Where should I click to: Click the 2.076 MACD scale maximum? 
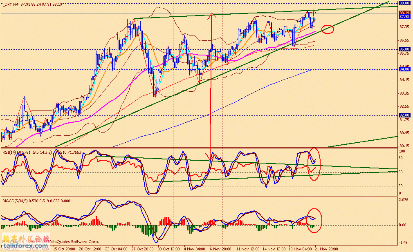click(404, 200)
